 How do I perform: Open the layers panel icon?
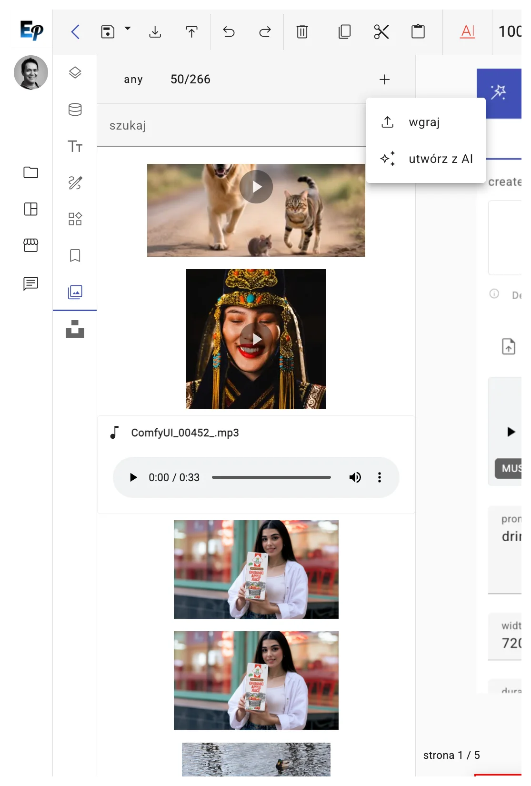(x=75, y=73)
